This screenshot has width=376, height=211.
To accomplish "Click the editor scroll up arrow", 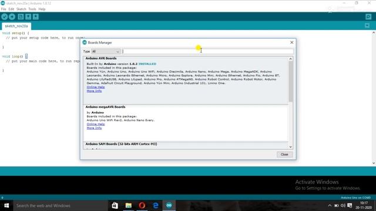I will 374,33.
